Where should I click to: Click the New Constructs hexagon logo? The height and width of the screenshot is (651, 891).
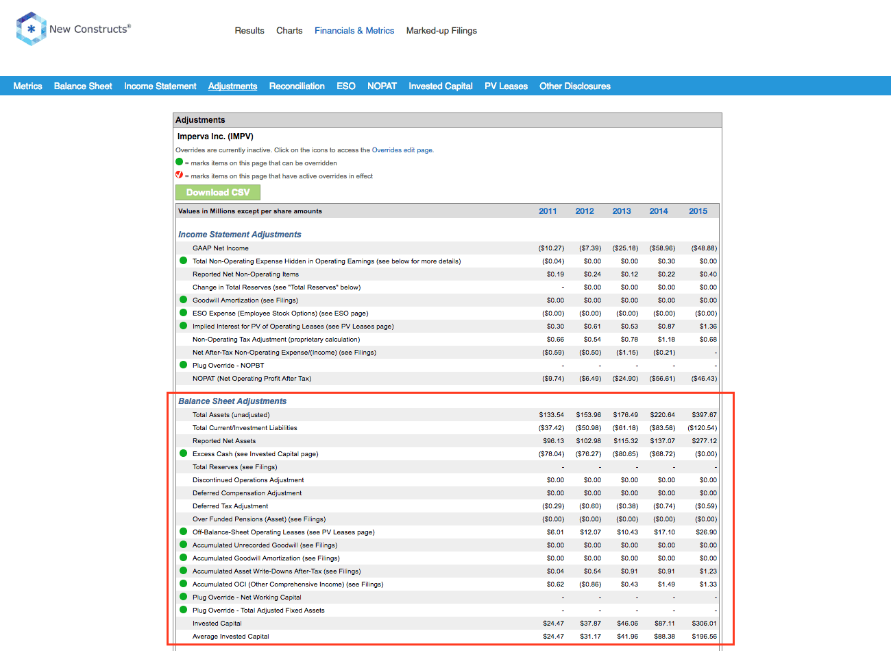click(x=31, y=29)
